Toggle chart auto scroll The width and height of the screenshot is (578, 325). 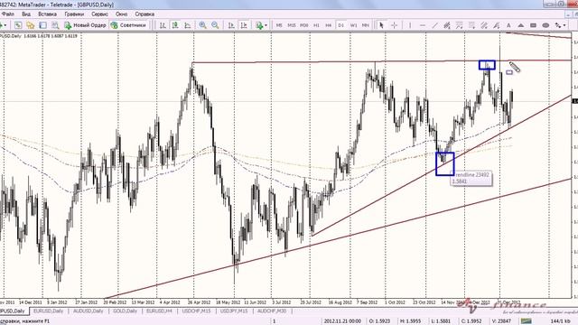[x=231, y=25]
